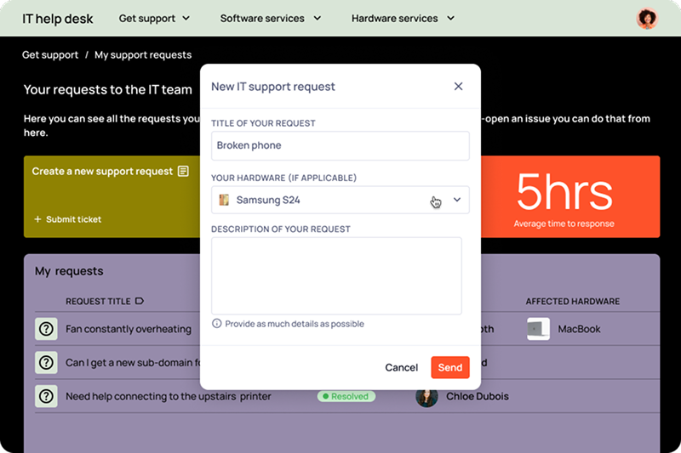
Task: Cancel the new support request
Action: click(x=401, y=368)
